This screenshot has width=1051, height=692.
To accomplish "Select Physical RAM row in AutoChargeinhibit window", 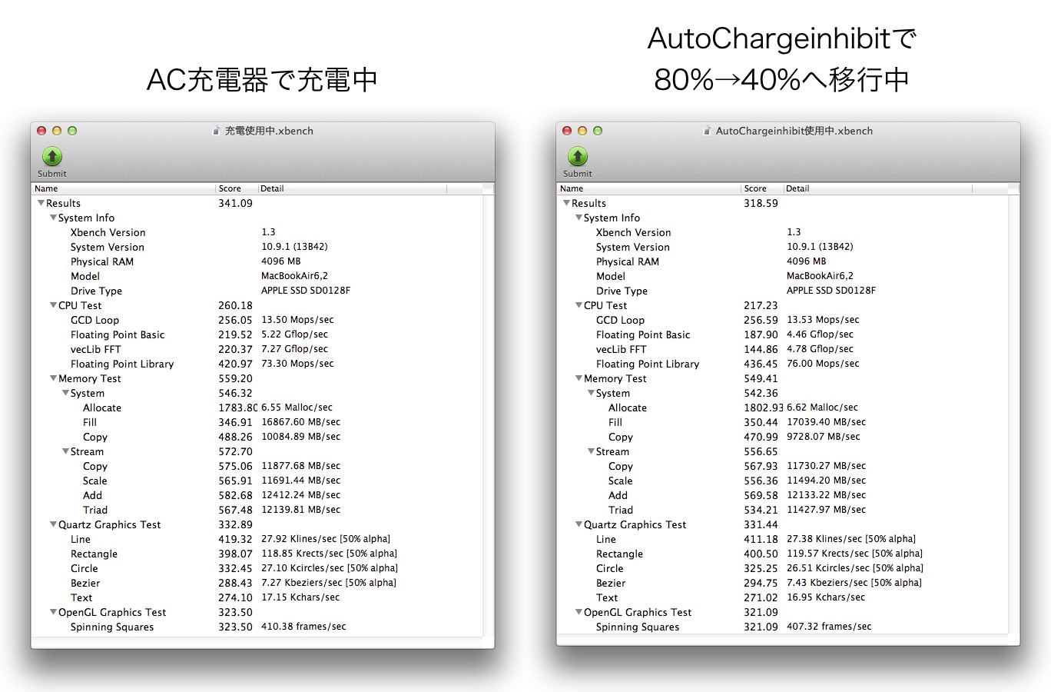I will point(783,261).
